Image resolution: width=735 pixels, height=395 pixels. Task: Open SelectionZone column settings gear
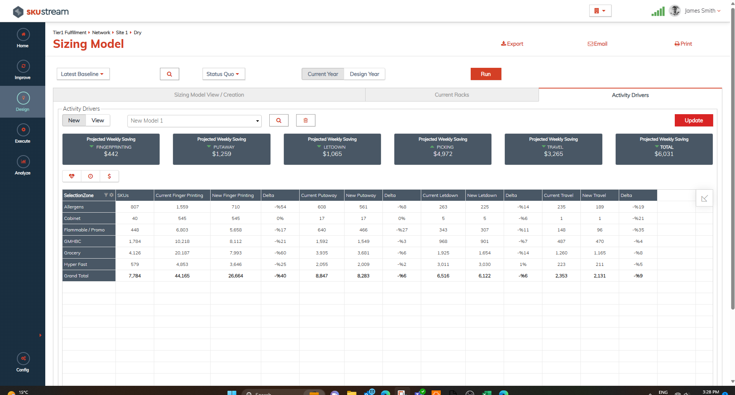[112, 195]
